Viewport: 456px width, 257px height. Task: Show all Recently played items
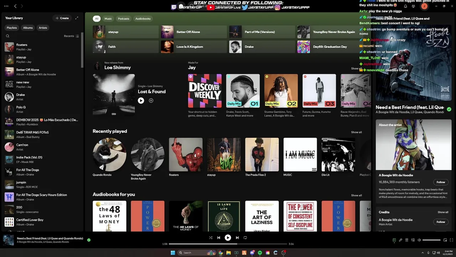point(356,132)
